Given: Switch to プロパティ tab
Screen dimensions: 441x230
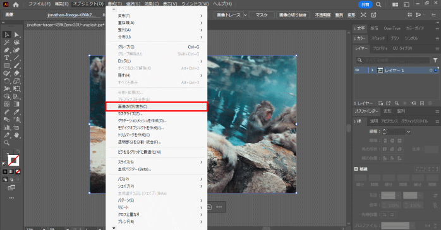Looking at the screenshot, I should 380,49.
